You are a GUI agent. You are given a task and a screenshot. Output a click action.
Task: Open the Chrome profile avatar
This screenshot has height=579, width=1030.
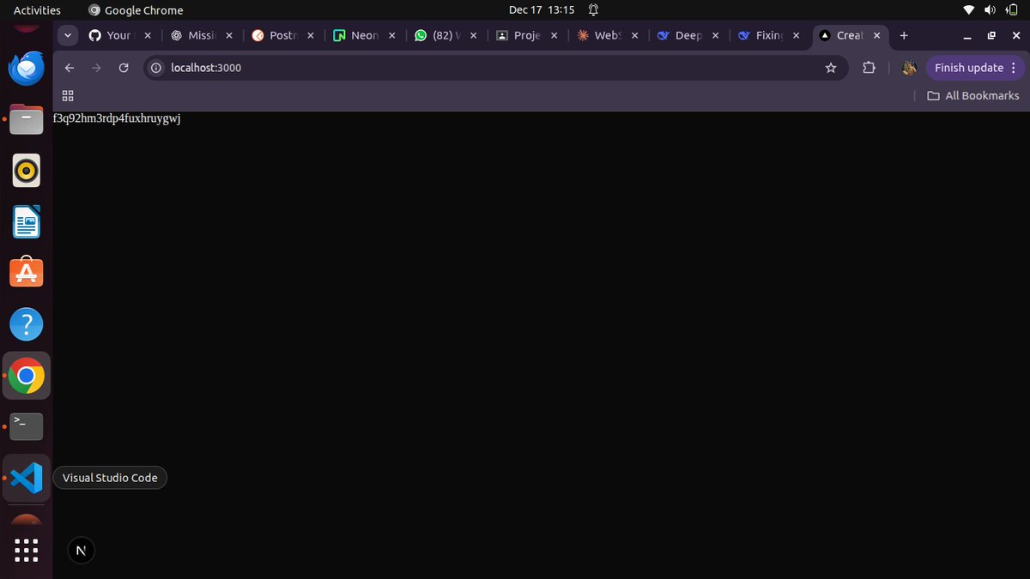[x=910, y=68]
